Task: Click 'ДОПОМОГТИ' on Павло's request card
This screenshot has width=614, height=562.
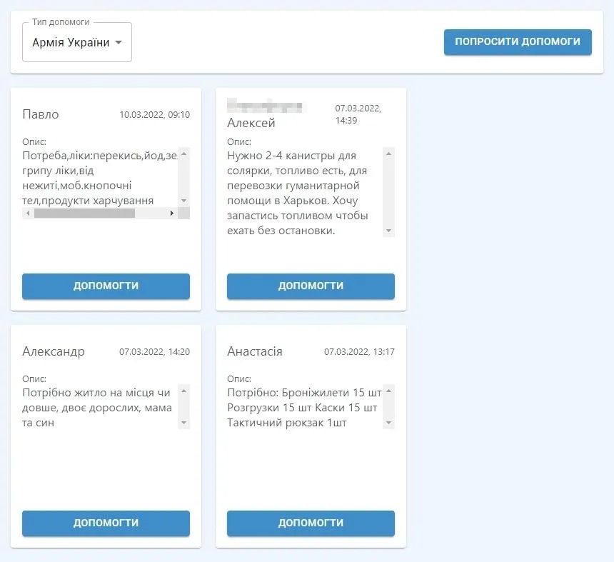Action: (105, 286)
